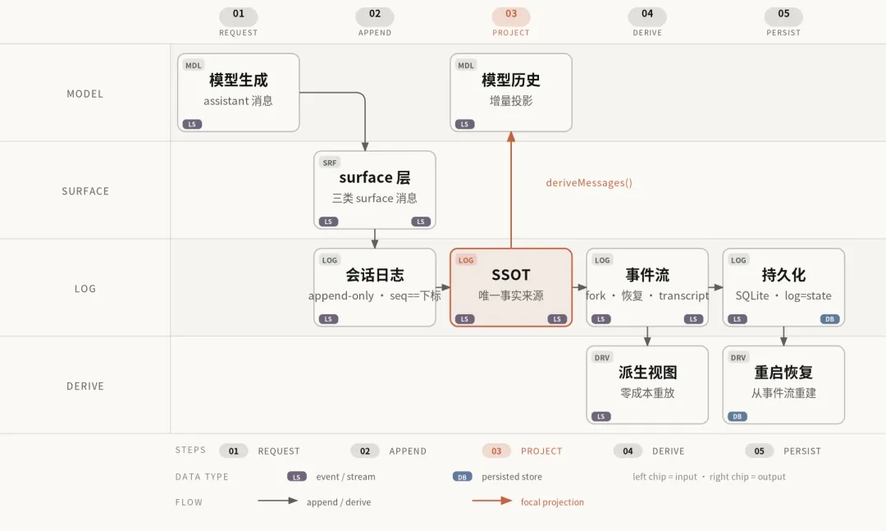This screenshot has width=886, height=531.
Task: Click the LS chip in the 持久化 card
Action: [738, 319]
